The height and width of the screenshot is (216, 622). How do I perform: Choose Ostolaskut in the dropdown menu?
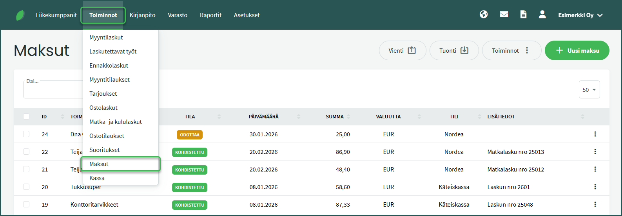[103, 107]
